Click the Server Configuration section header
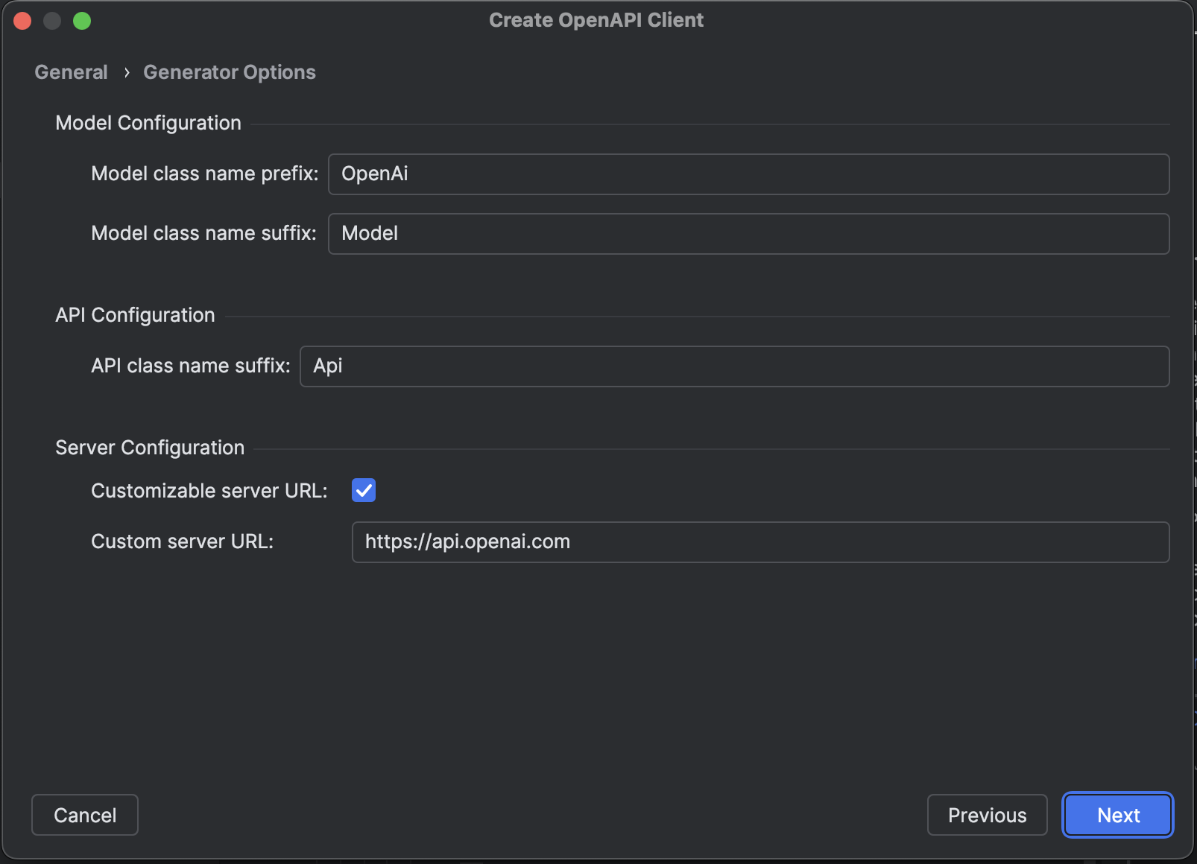Screen dimensions: 1197x864 point(150,448)
